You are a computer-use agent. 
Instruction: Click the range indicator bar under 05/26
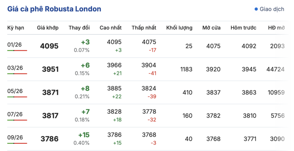point(17,97)
